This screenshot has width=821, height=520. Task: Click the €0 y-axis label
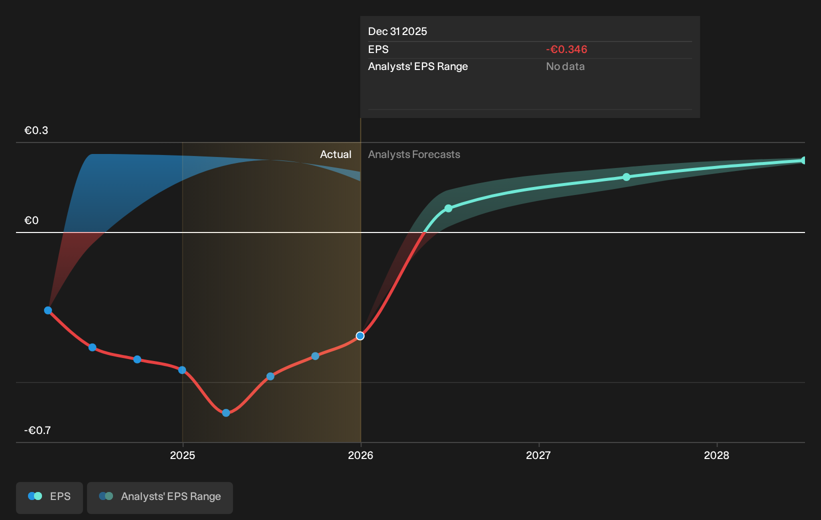31,220
